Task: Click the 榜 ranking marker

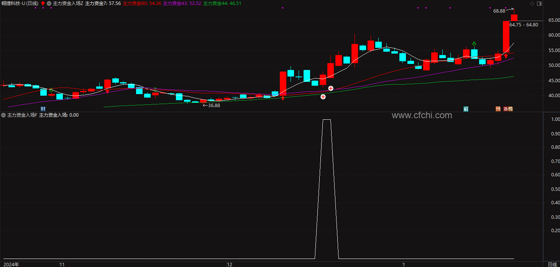Action: (x=511, y=109)
